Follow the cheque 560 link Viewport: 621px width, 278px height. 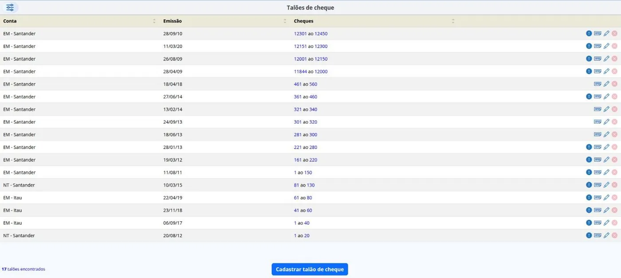tap(313, 84)
